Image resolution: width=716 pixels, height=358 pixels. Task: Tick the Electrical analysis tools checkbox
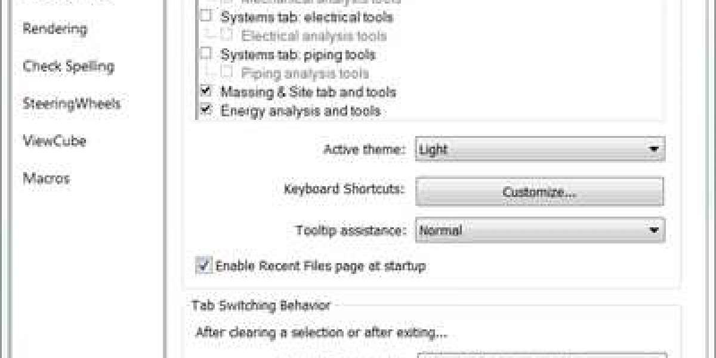click(226, 36)
